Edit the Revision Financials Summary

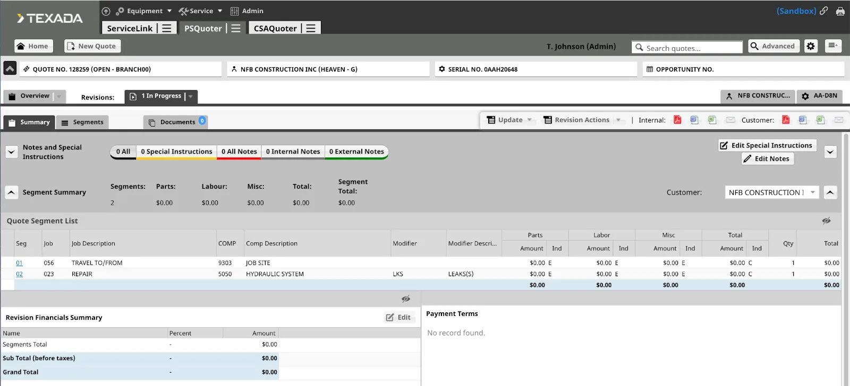[x=398, y=317]
